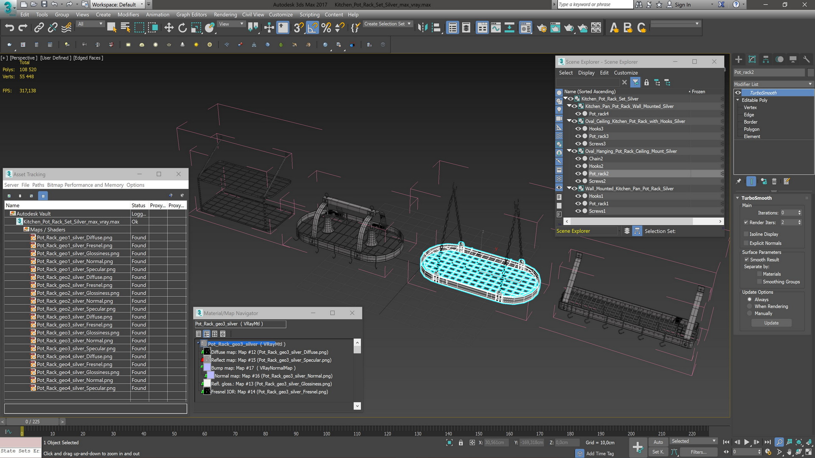This screenshot has width=815, height=458.
Task: Click the Always radio button in Update Options
Action: (x=749, y=299)
